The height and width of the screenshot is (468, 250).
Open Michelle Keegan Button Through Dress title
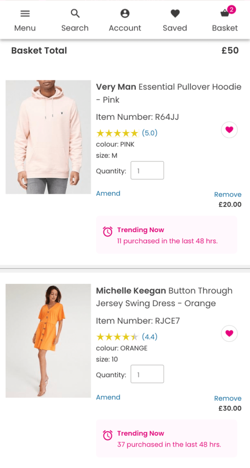click(x=164, y=297)
